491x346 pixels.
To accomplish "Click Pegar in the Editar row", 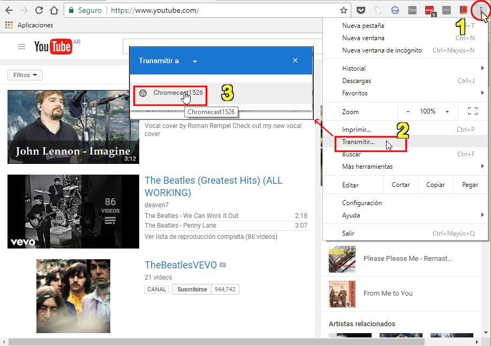I will [470, 185].
